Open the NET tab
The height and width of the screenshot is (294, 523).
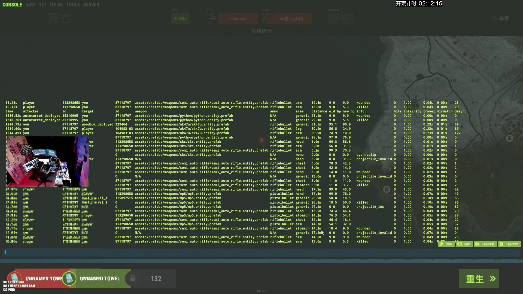click(x=42, y=5)
